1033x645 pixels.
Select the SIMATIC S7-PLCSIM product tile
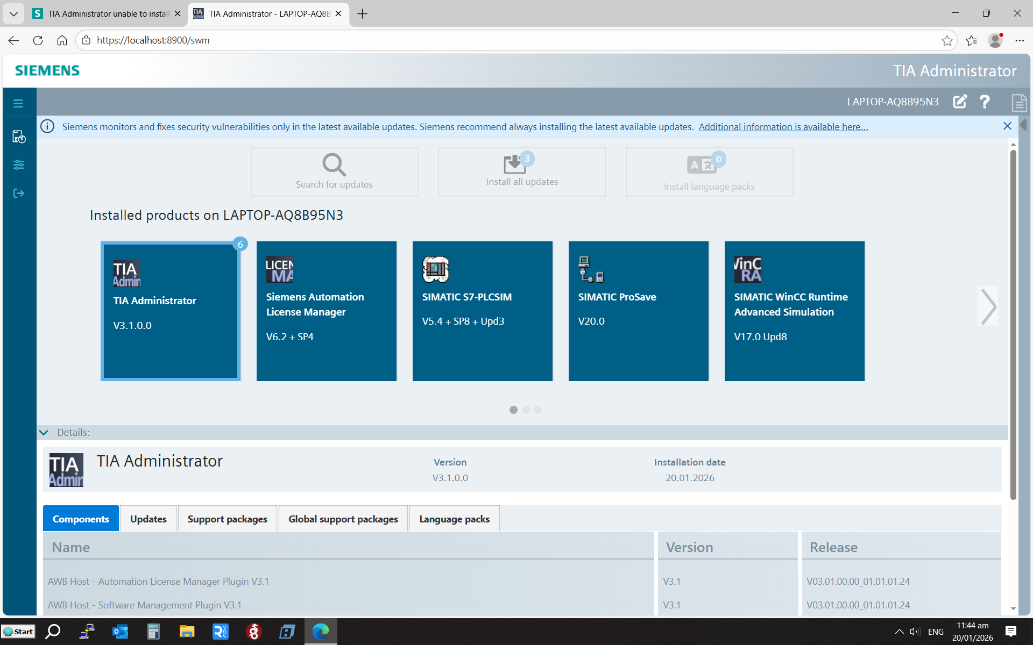(x=482, y=311)
